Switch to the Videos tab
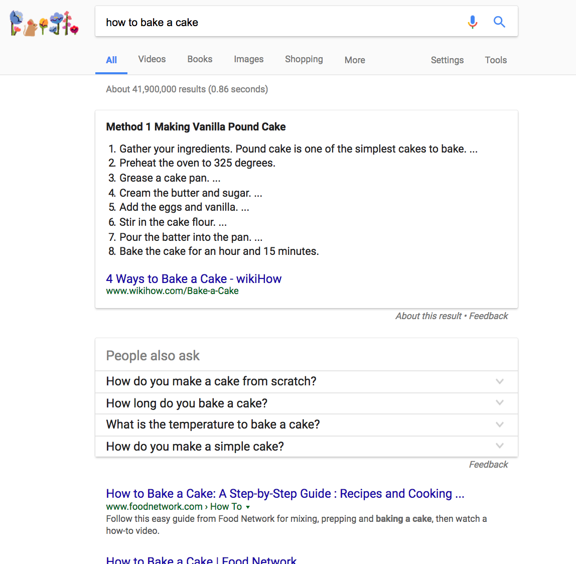This screenshot has width=576, height=564. tap(152, 59)
